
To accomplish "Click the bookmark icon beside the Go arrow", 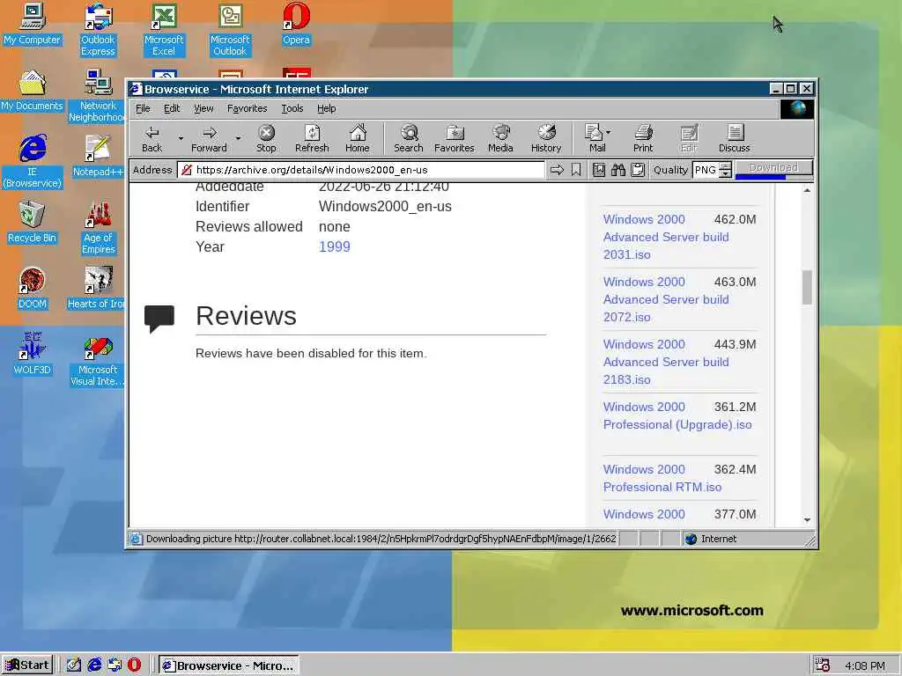I will point(576,170).
